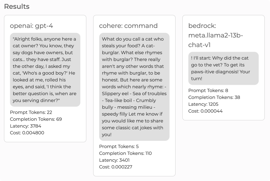270x181 pixels.
Task: Click Completion Tokens: 110 under cohere
Action: click(125, 153)
